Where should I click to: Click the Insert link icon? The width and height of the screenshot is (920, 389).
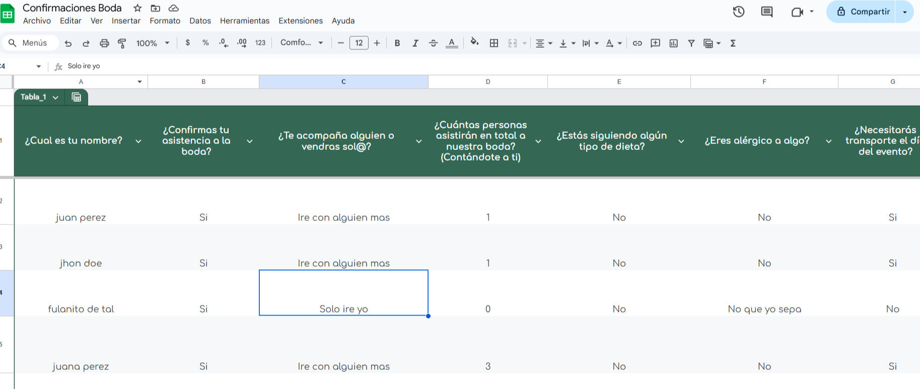tap(637, 43)
